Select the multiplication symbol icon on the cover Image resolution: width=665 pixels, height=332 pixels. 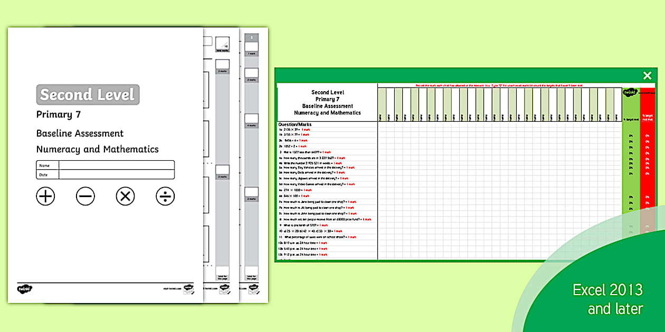(125, 196)
